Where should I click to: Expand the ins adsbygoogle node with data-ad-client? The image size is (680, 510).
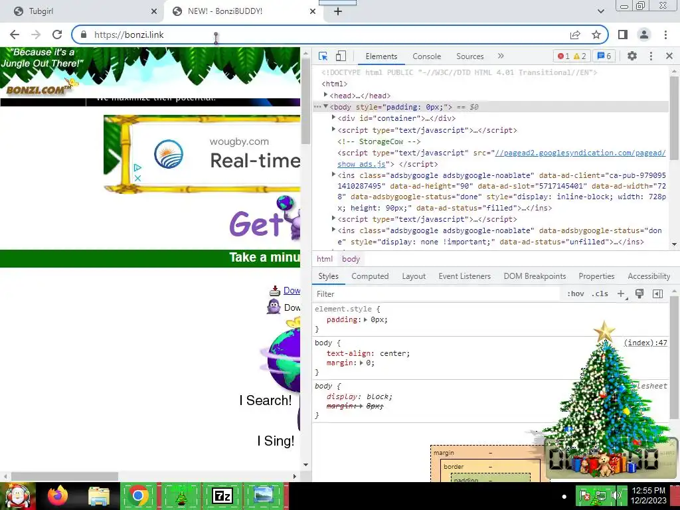(x=333, y=174)
